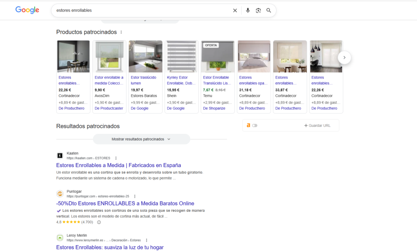Viewport: 417px width, 251px height.
Task: Select the Temu product thumbnail marked OFERTA
Action: [x=218, y=57]
